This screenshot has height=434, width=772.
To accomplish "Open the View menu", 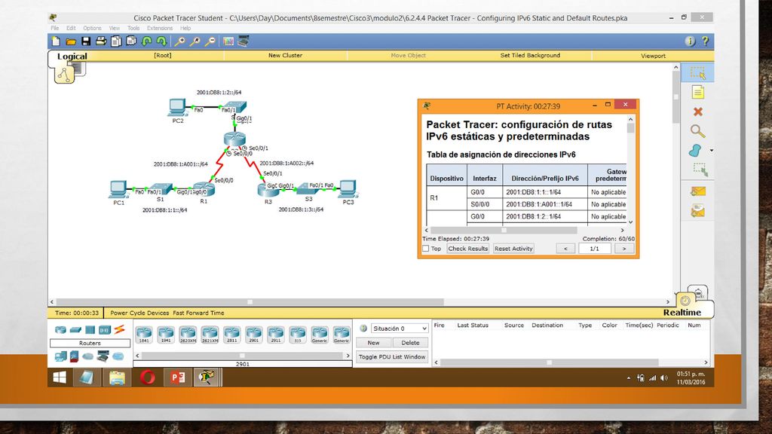I will [115, 28].
